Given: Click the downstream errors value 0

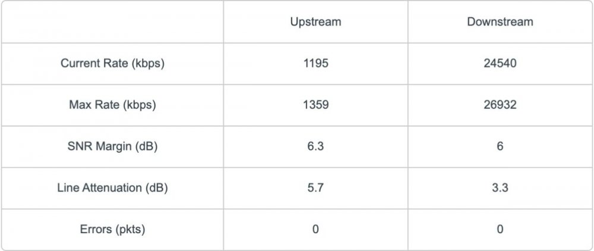Looking at the screenshot, I should pyautogui.click(x=500, y=230).
